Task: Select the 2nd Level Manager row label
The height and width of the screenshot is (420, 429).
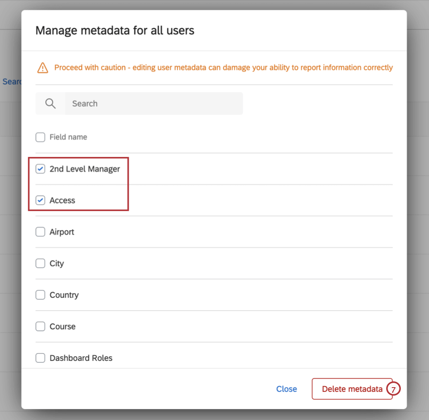Action: pyautogui.click(x=84, y=168)
